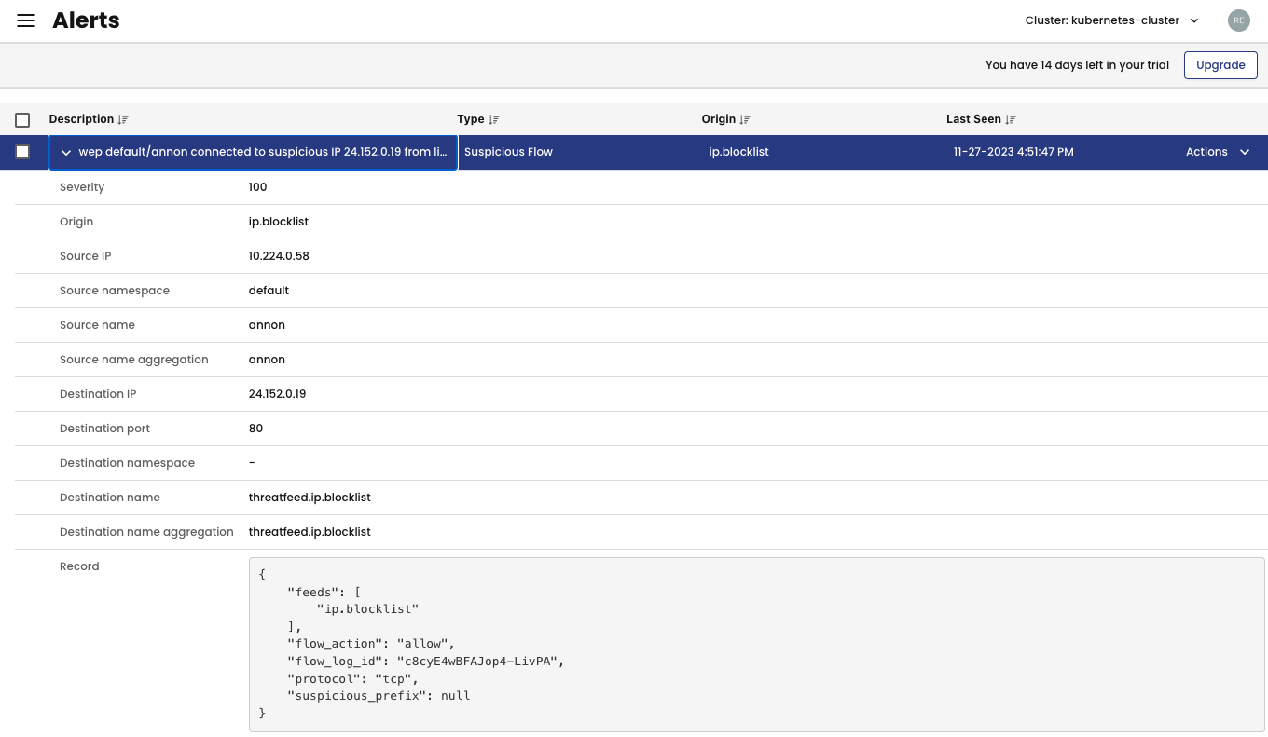Click the Description column header label
This screenshot has width=1268, height=737.
tap(81, 119)
